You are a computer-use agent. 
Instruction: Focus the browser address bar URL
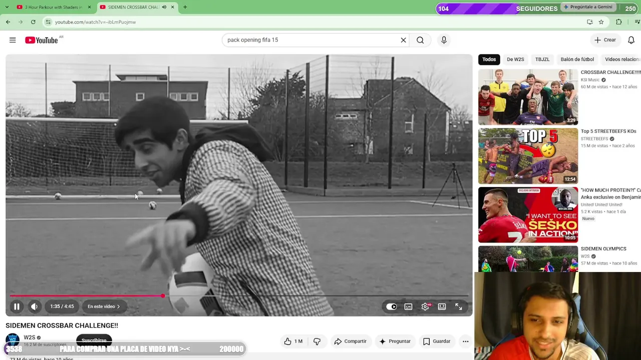point(95,22)
